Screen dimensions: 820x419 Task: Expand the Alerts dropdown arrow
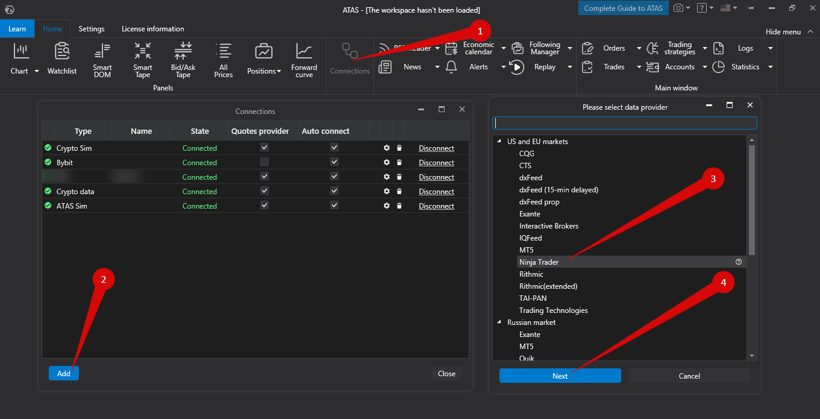pos(504,67)
